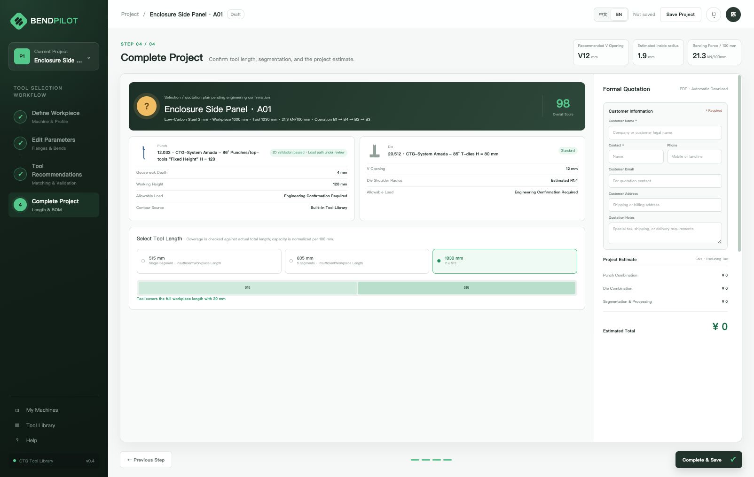This screenshot has height=477, width=754.
Task: Click the die profile thumbnail icon
Action: [x=375, y=151]
